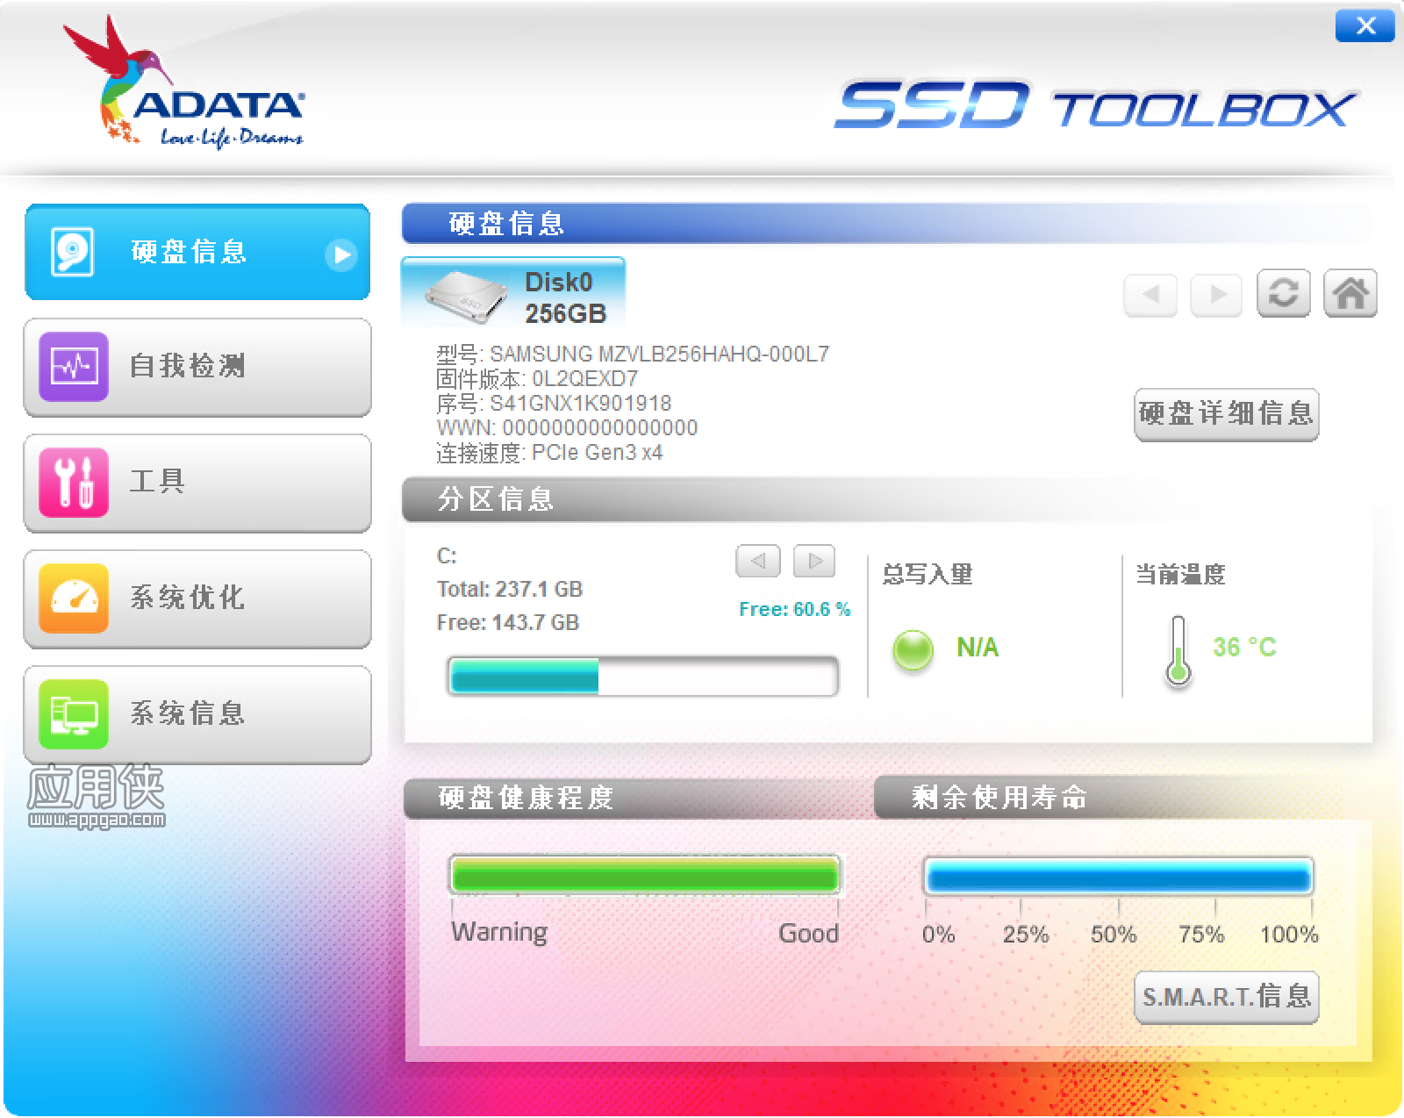The height and width of the screenshot is (1118, 1404).
Task: Close the SSD Toolbox window
Action: tap(1365, 26)
